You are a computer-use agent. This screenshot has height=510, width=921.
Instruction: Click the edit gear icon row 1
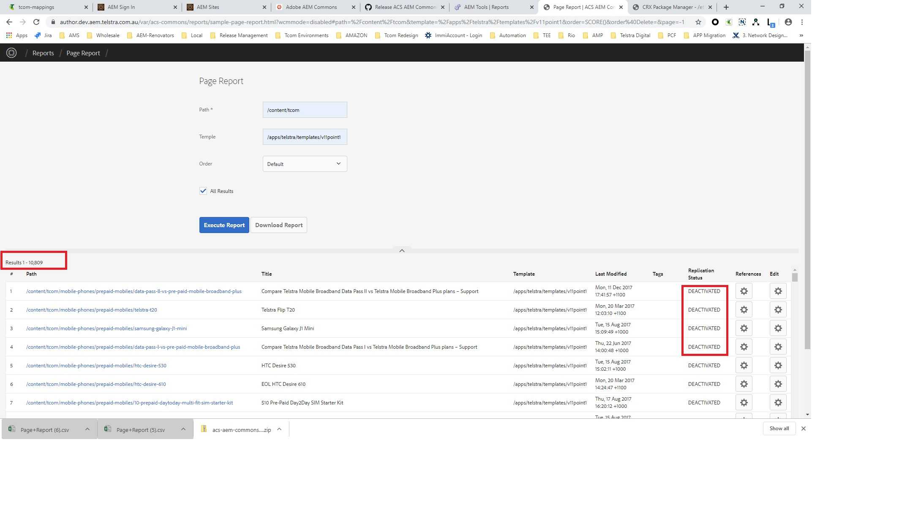[778, 291]
